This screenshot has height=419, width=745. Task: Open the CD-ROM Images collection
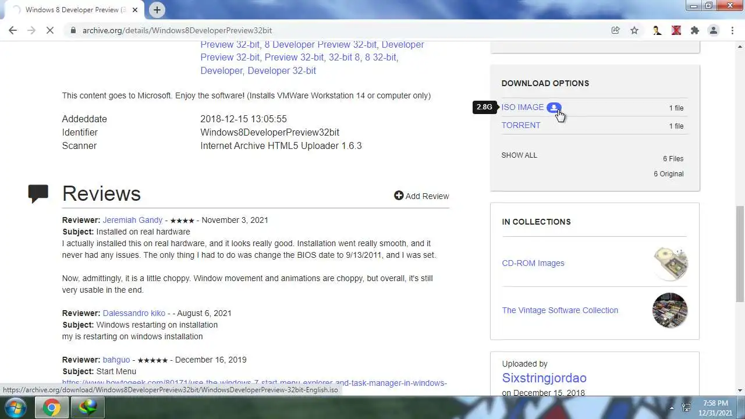(533, 263)
